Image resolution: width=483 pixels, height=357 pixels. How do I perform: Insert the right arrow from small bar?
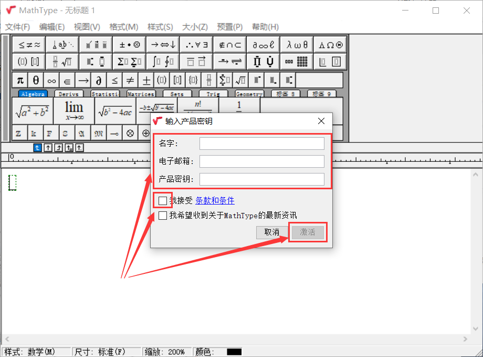pyautogui.click(x=83, y=80)
